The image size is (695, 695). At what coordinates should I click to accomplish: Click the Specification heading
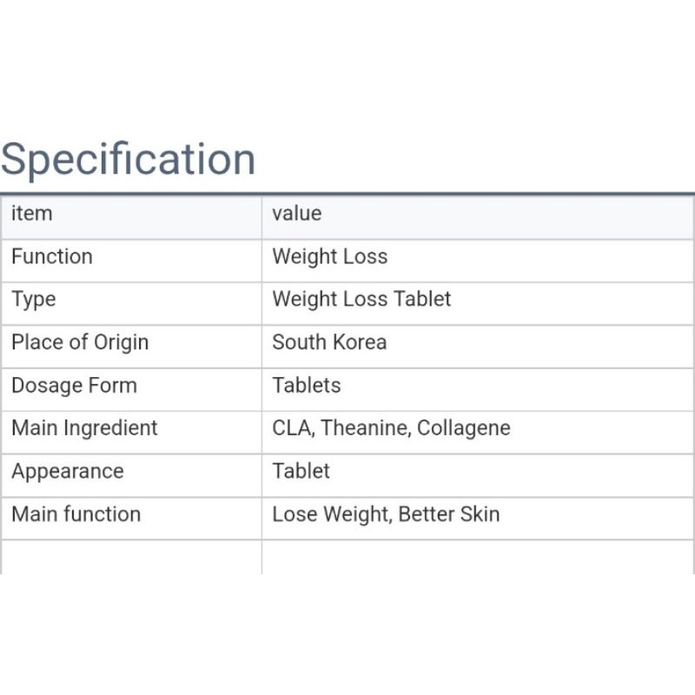tap(129, 160)
